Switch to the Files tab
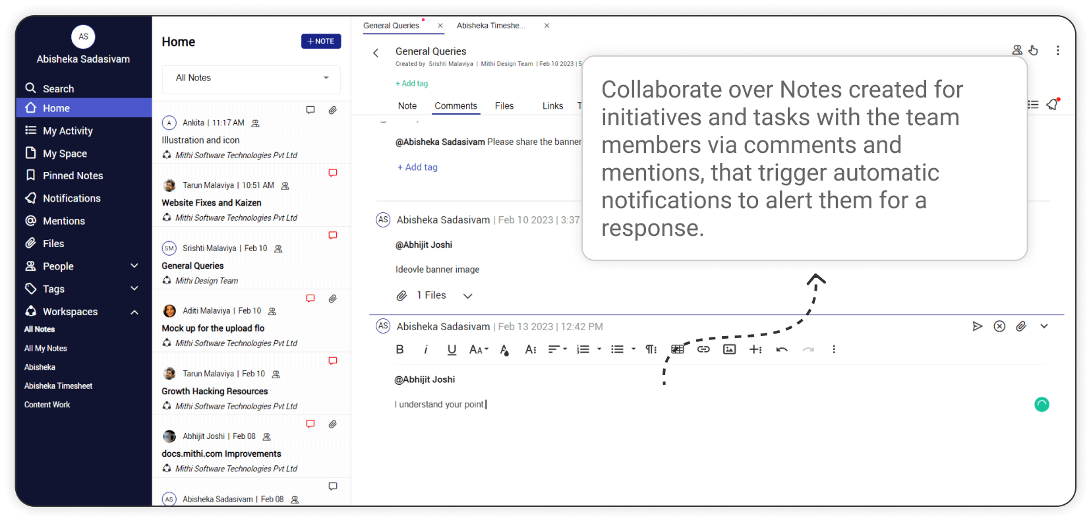The height and width of the screenshot is (522, 1091). pyautogui.click(x=504, y=105)
